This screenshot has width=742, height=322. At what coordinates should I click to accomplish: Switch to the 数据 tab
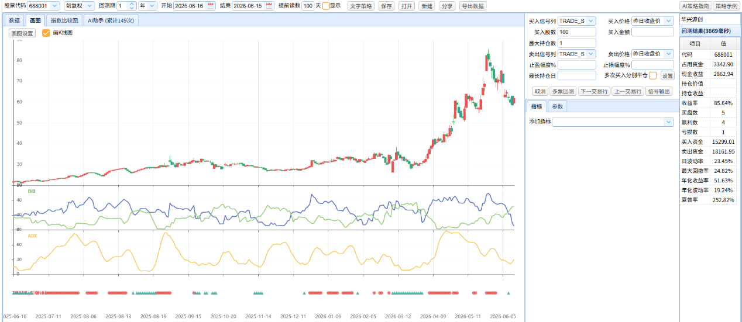click(15, 20)
